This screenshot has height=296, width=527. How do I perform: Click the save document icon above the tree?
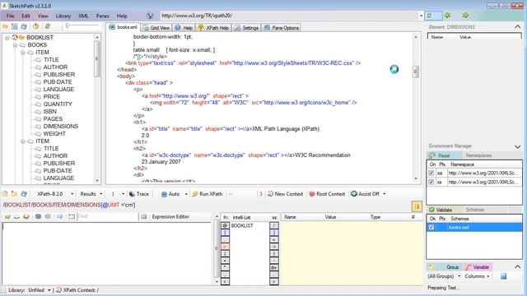15,26
